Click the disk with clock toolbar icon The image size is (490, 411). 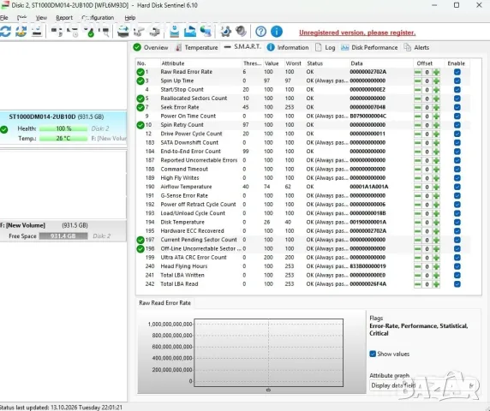point(73,32)
